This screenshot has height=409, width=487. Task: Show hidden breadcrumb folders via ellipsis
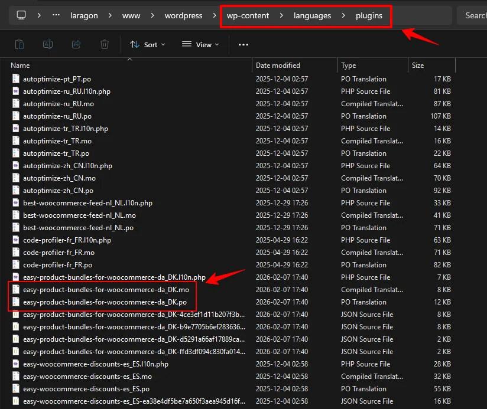[56, 15]
